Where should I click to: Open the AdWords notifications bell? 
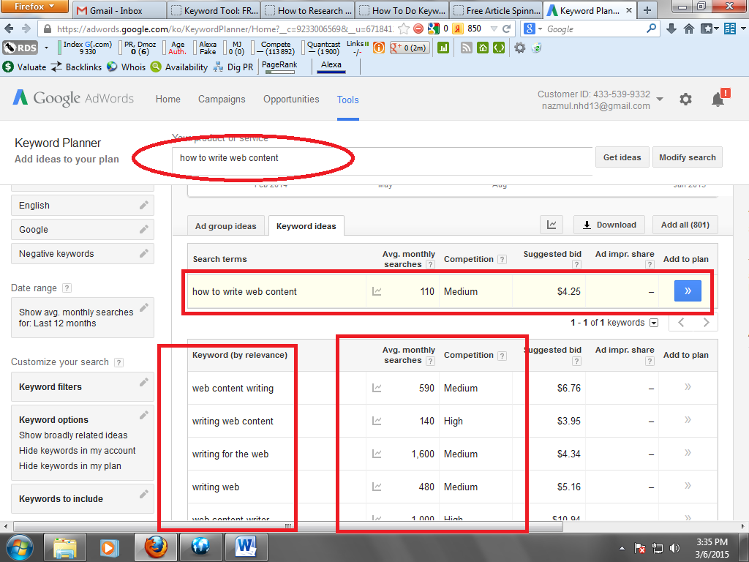718,100
